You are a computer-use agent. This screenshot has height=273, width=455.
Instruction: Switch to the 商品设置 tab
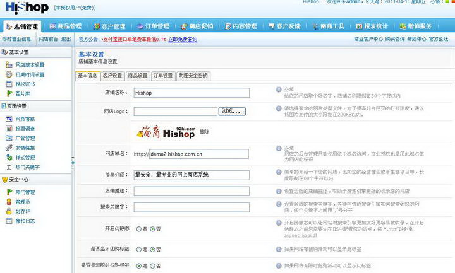tap(138, 76)
